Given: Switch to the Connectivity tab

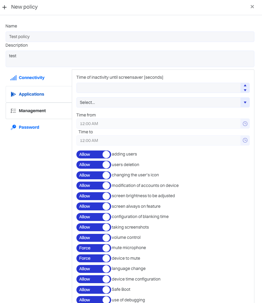Looking at the screenshot, I should tap(31, 78).
